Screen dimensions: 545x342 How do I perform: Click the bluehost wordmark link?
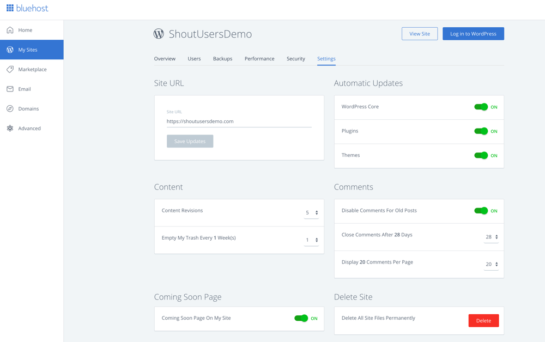[32, 8]
